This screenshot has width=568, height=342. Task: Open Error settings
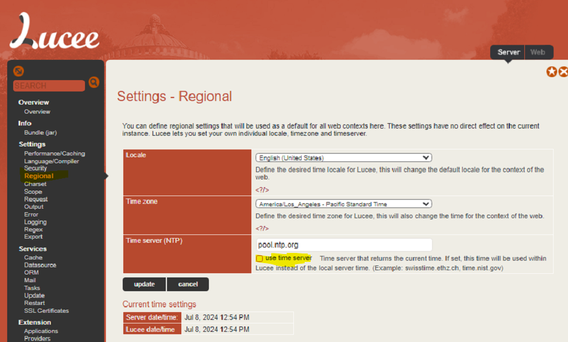pos(31,214)
